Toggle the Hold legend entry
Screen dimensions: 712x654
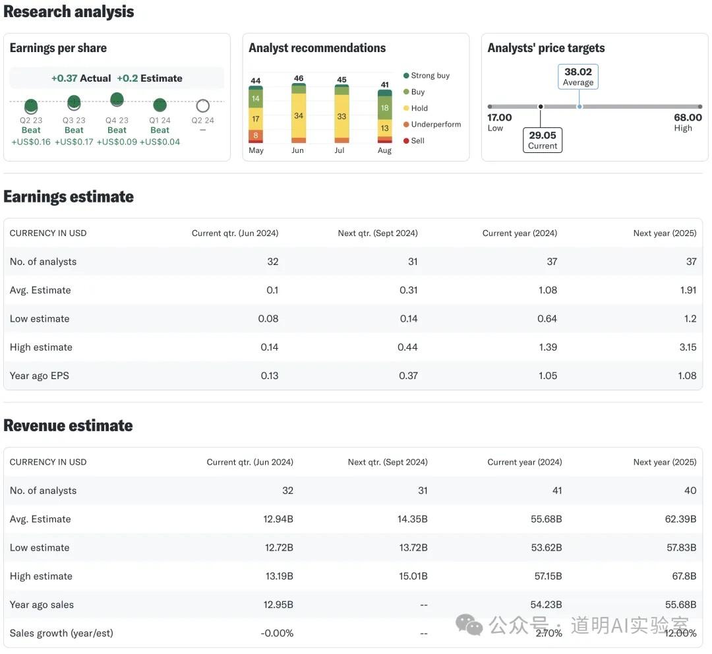415,108
